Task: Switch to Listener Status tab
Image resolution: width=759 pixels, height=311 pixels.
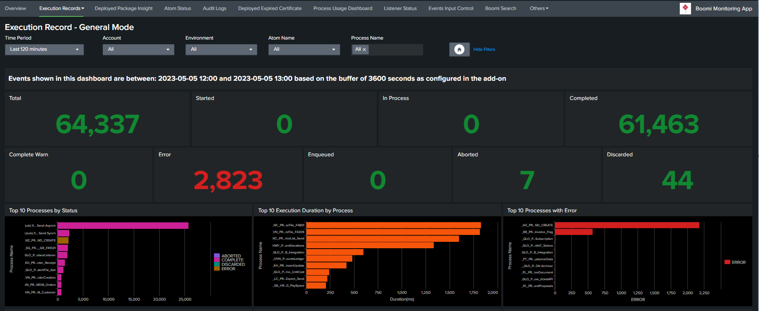Action: click(400, 8)
